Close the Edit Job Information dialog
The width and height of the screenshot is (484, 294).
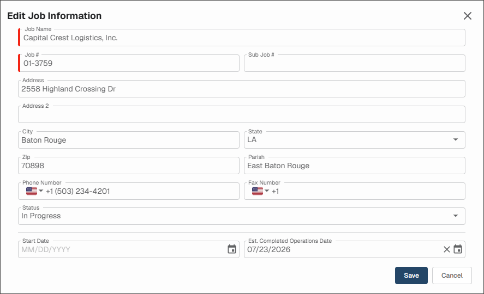click(467, 16)
